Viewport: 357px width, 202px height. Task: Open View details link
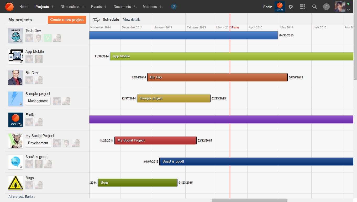pyautogui.click(x=132, y=20)
